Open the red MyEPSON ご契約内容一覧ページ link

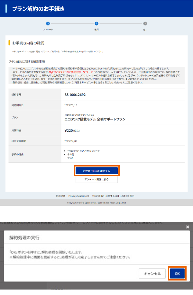pos(72,72)
